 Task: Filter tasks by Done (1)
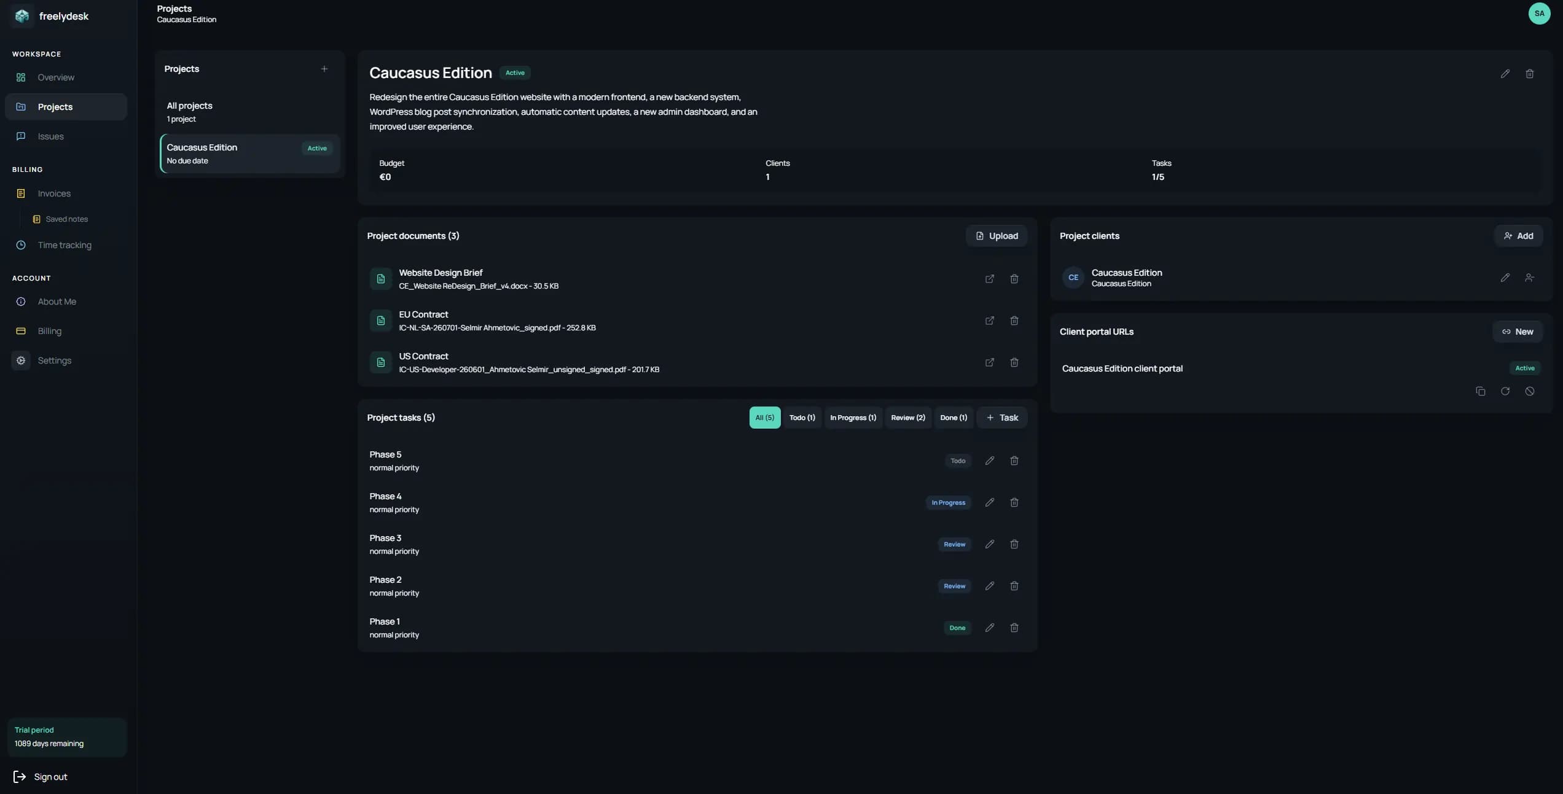coord(954,418)
